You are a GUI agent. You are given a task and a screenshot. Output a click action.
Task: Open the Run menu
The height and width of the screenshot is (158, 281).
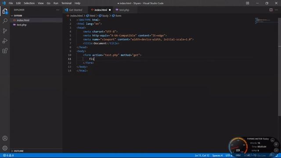[56, 3]
